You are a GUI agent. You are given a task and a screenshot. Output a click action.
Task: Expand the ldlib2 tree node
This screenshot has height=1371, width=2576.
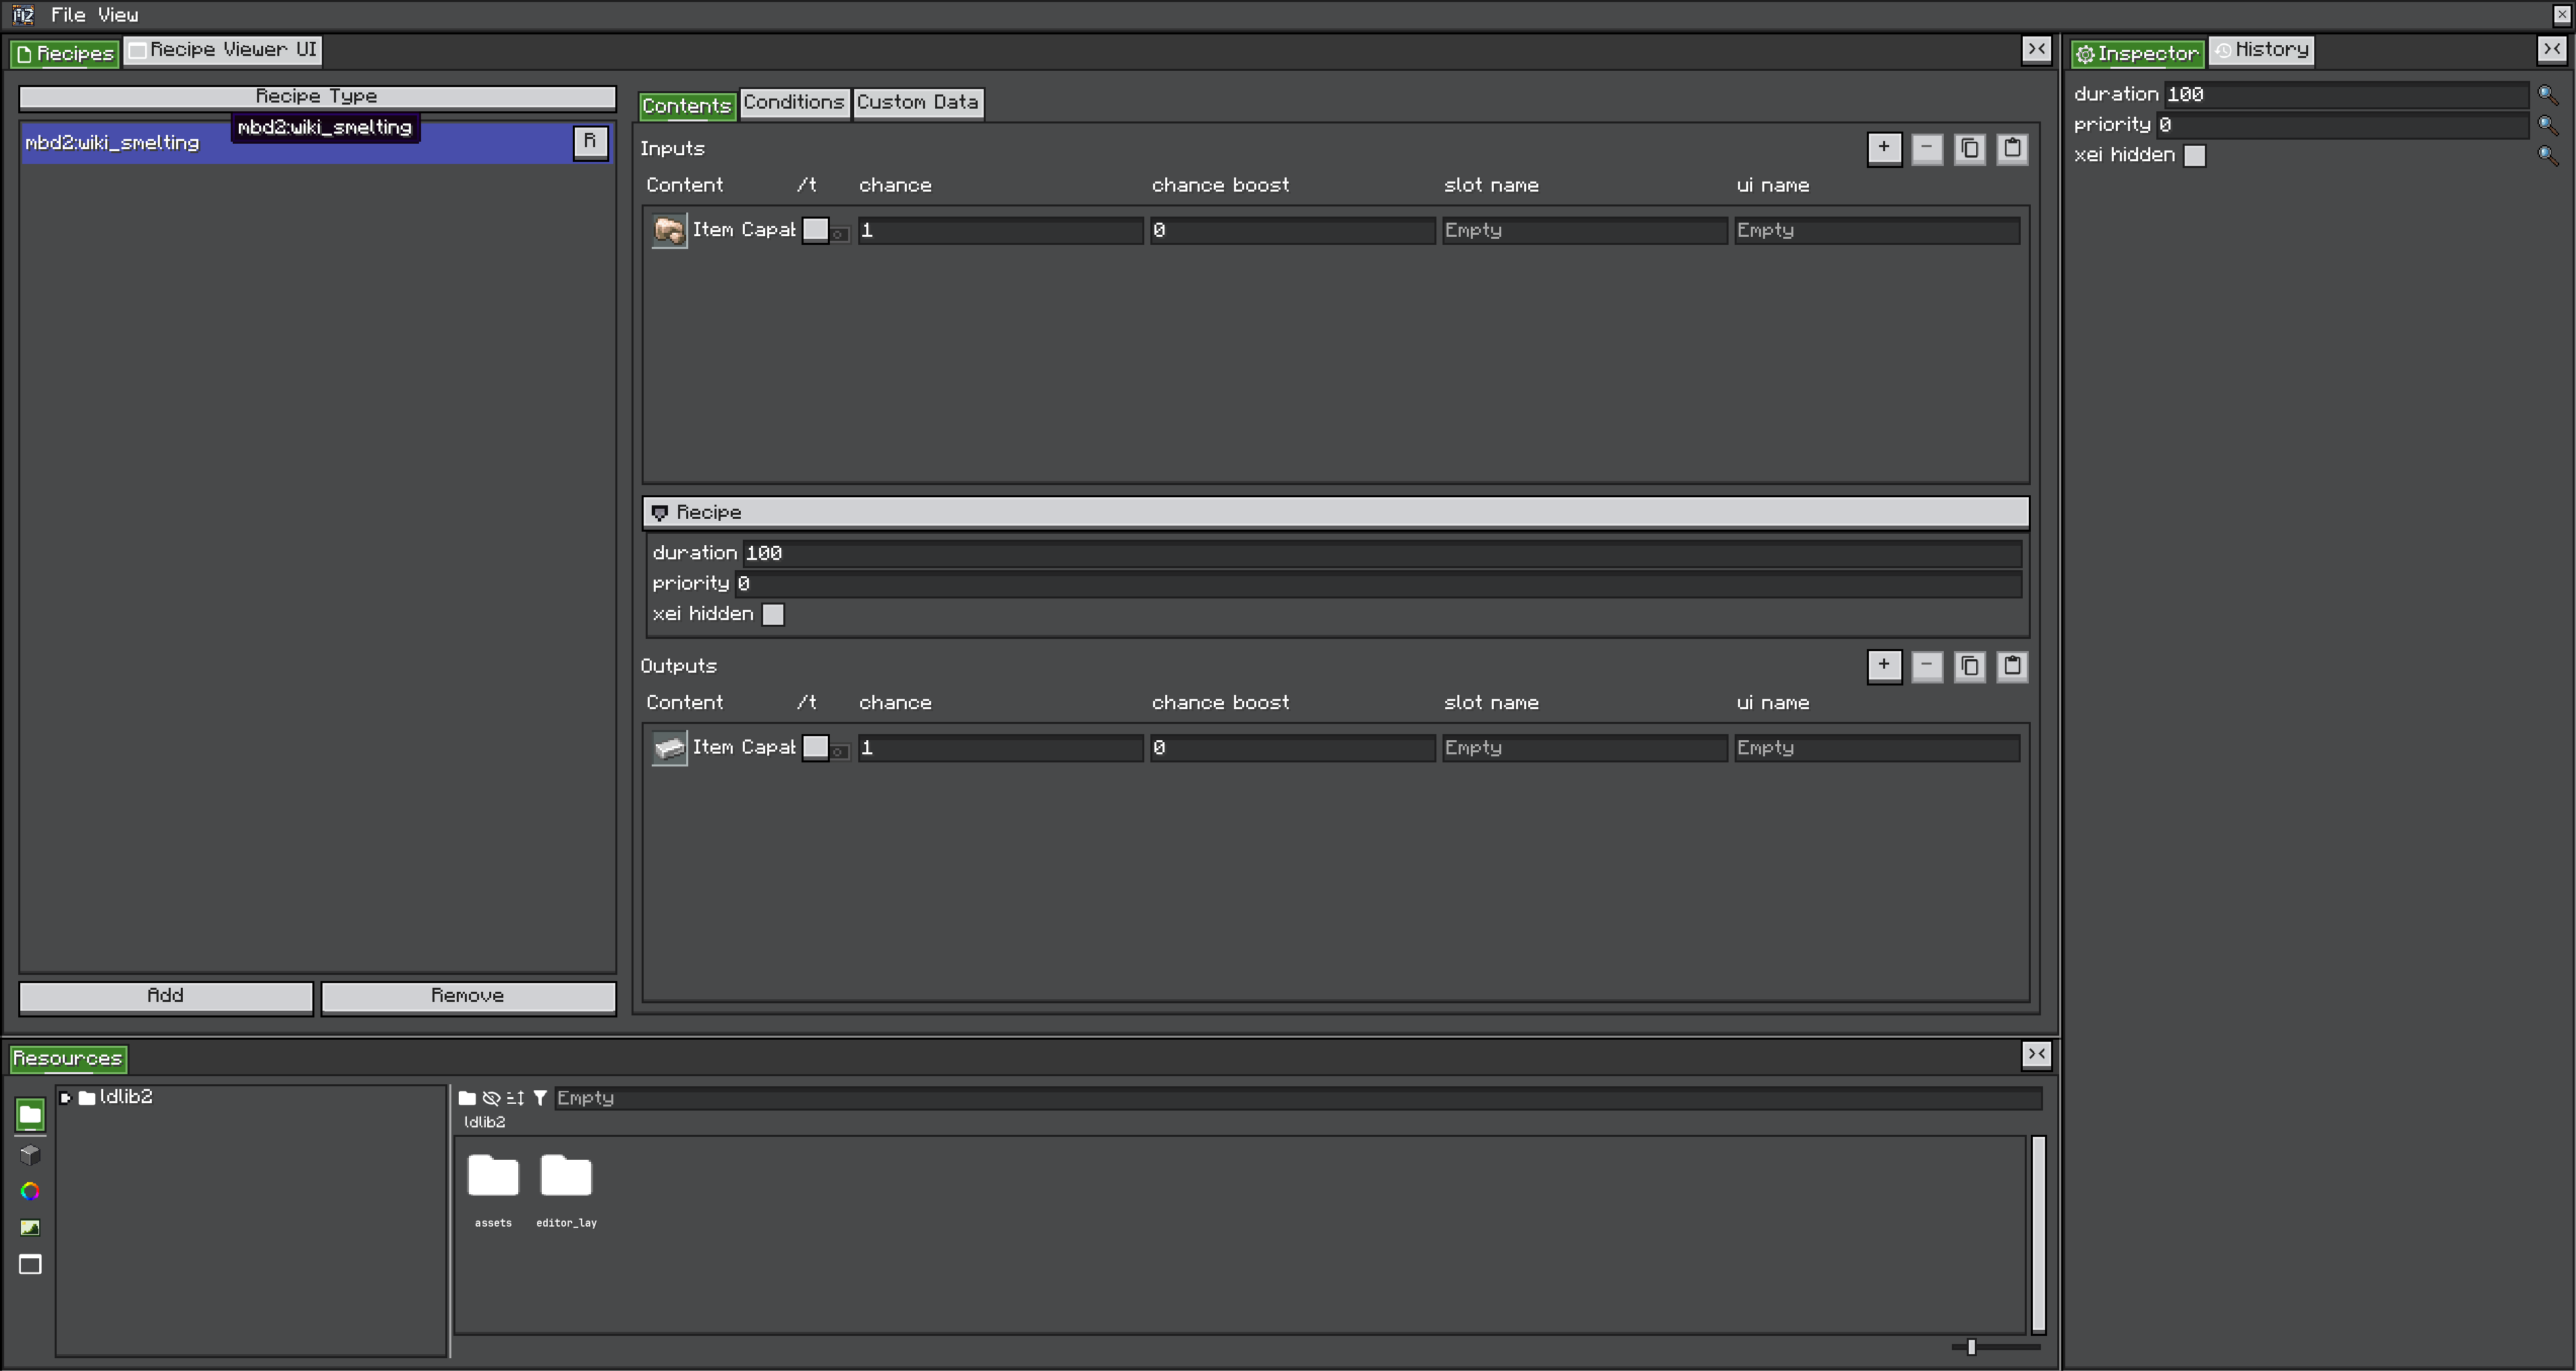point(66,1098)
